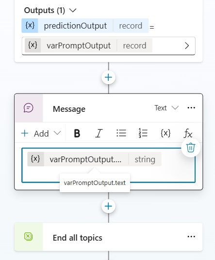Viewport: 215px width, 260px height.
Task: Open the Add dropdown in Message node
Action: (x=41, y=133)
